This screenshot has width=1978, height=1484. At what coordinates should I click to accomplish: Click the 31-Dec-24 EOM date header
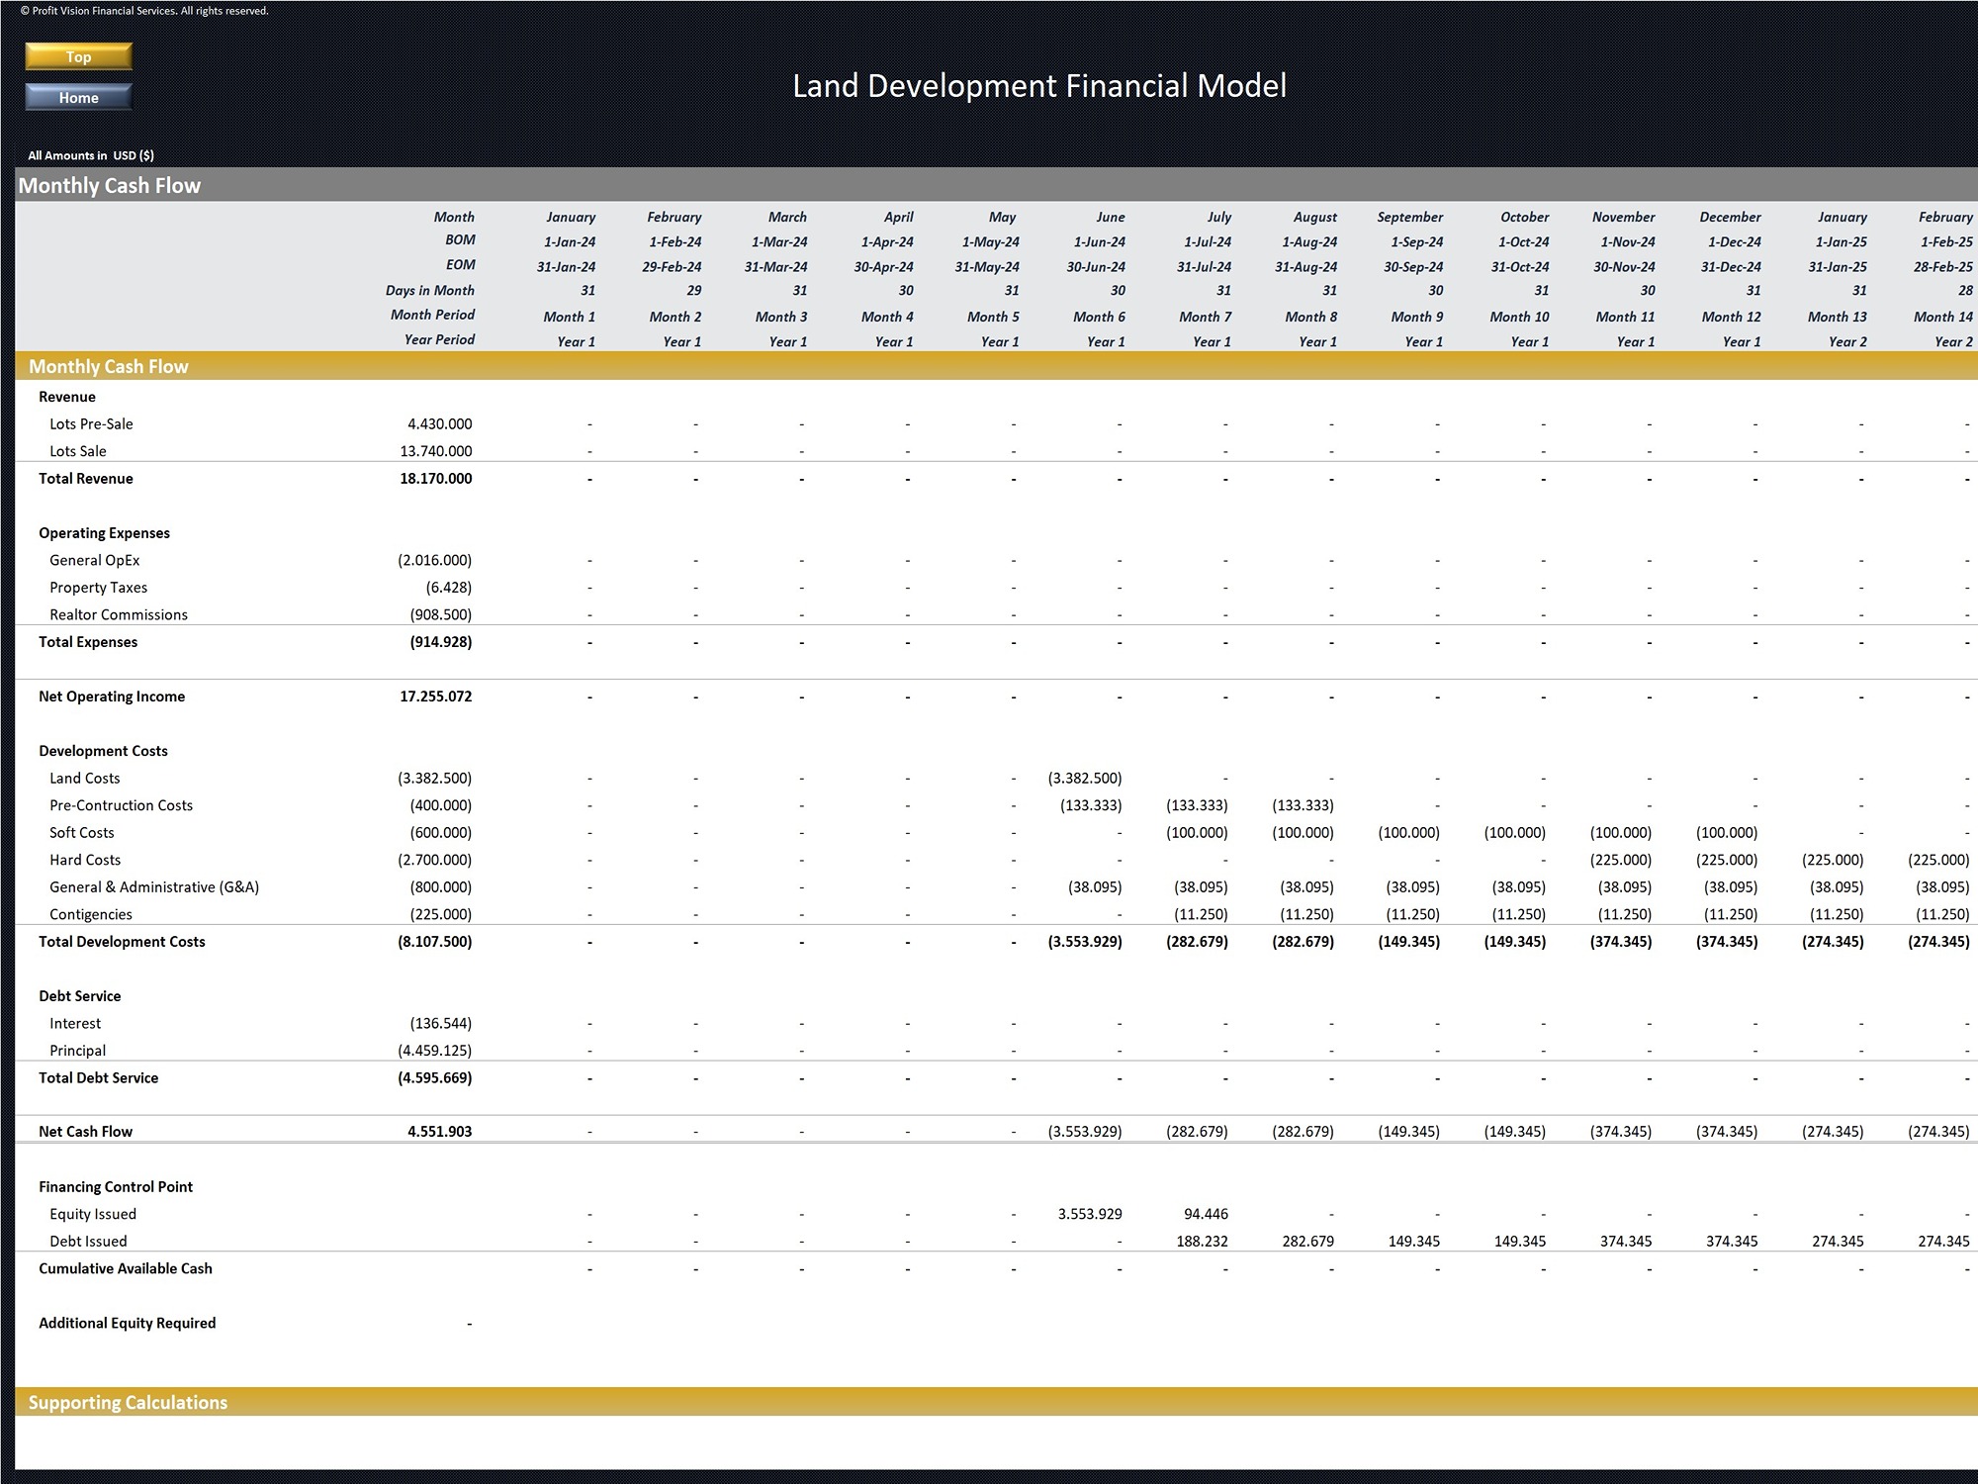[1731, 267]
